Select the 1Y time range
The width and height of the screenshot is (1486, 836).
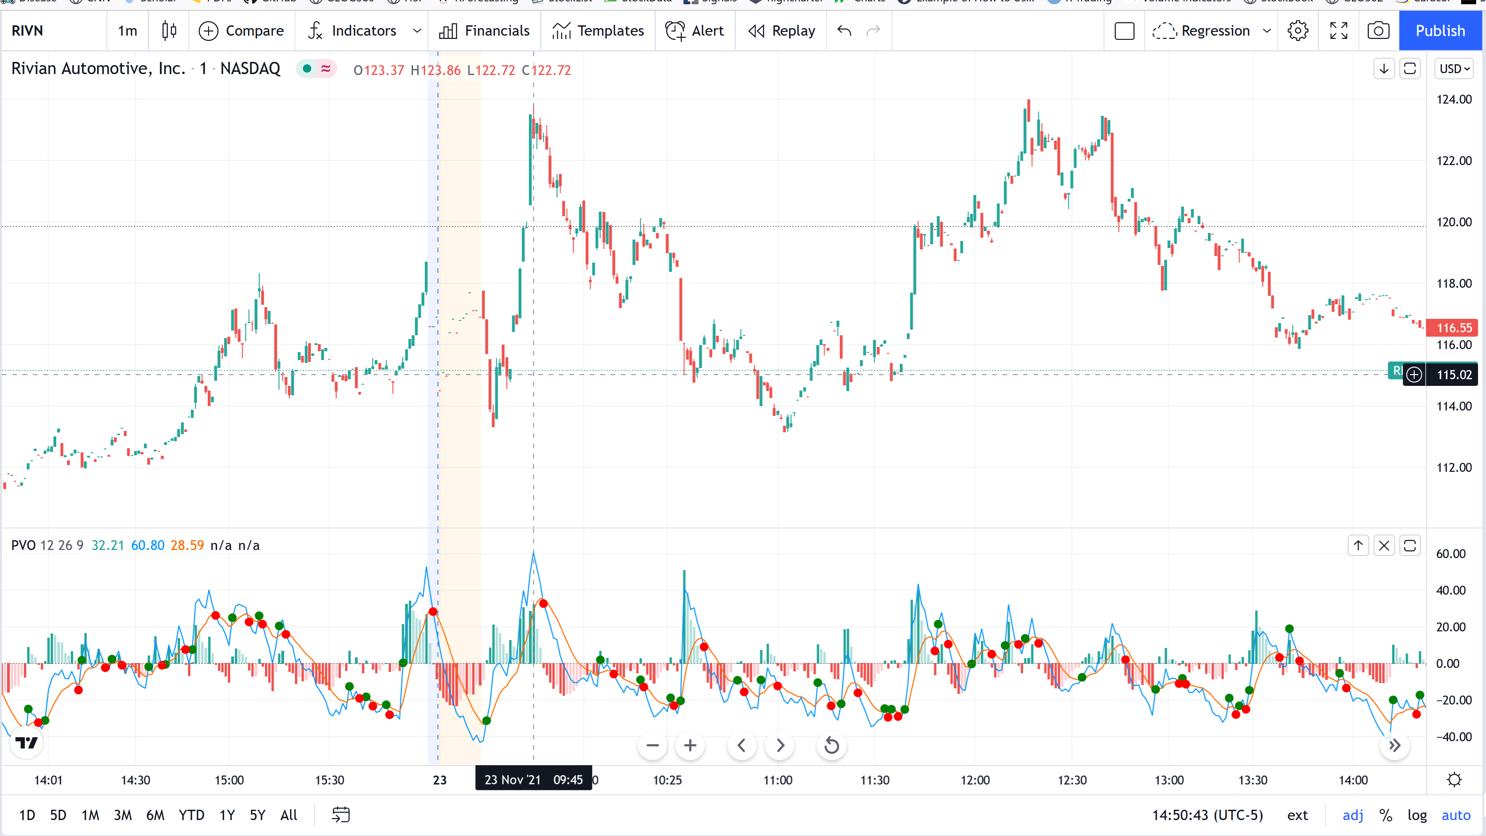pyautogui.click(x=227, y=814)
